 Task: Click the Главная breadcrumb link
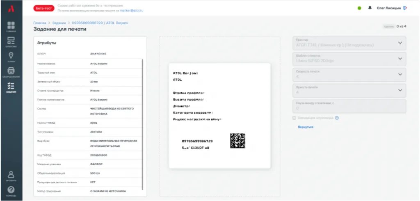click(x=40, y=23)
